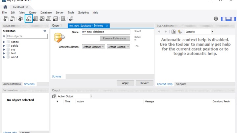Toggle the left sidebar panel
237x133 pixels.
pyautogui.click(x=223, y=19)
